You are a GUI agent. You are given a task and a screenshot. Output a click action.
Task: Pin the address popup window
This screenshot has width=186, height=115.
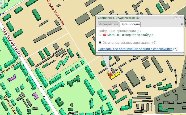[176, 18]
